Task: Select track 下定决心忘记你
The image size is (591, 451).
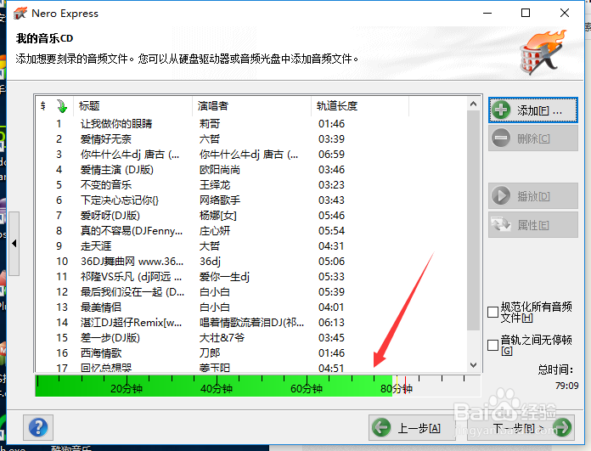Action: (120, 200)
